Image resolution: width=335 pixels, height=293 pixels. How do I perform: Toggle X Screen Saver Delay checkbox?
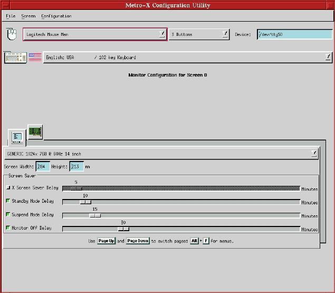[x=8, y=187]
